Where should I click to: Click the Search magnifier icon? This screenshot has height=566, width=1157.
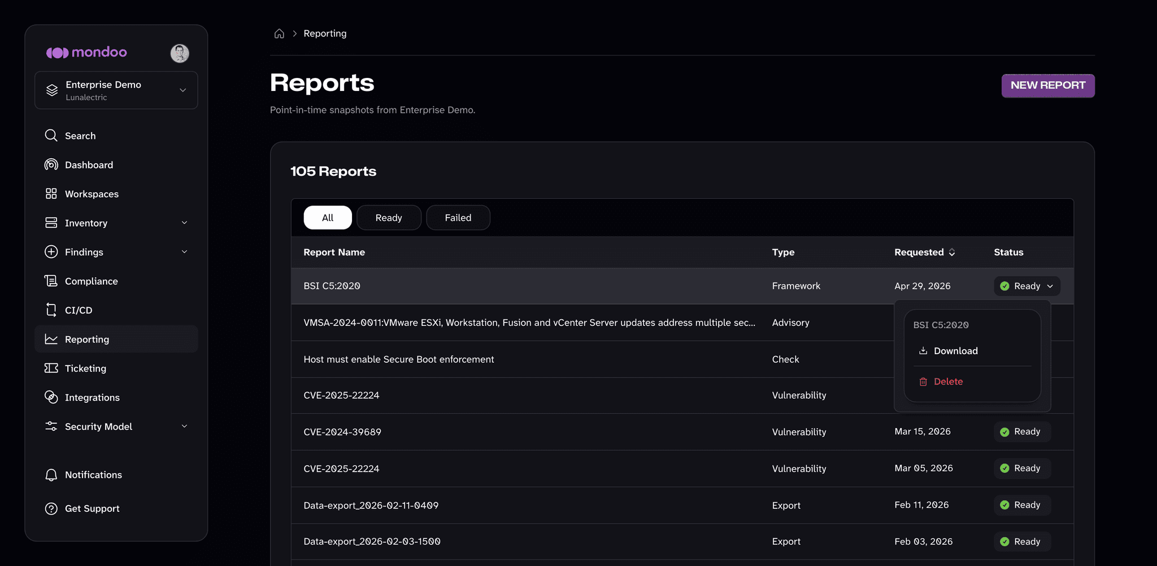click(51, 136)
